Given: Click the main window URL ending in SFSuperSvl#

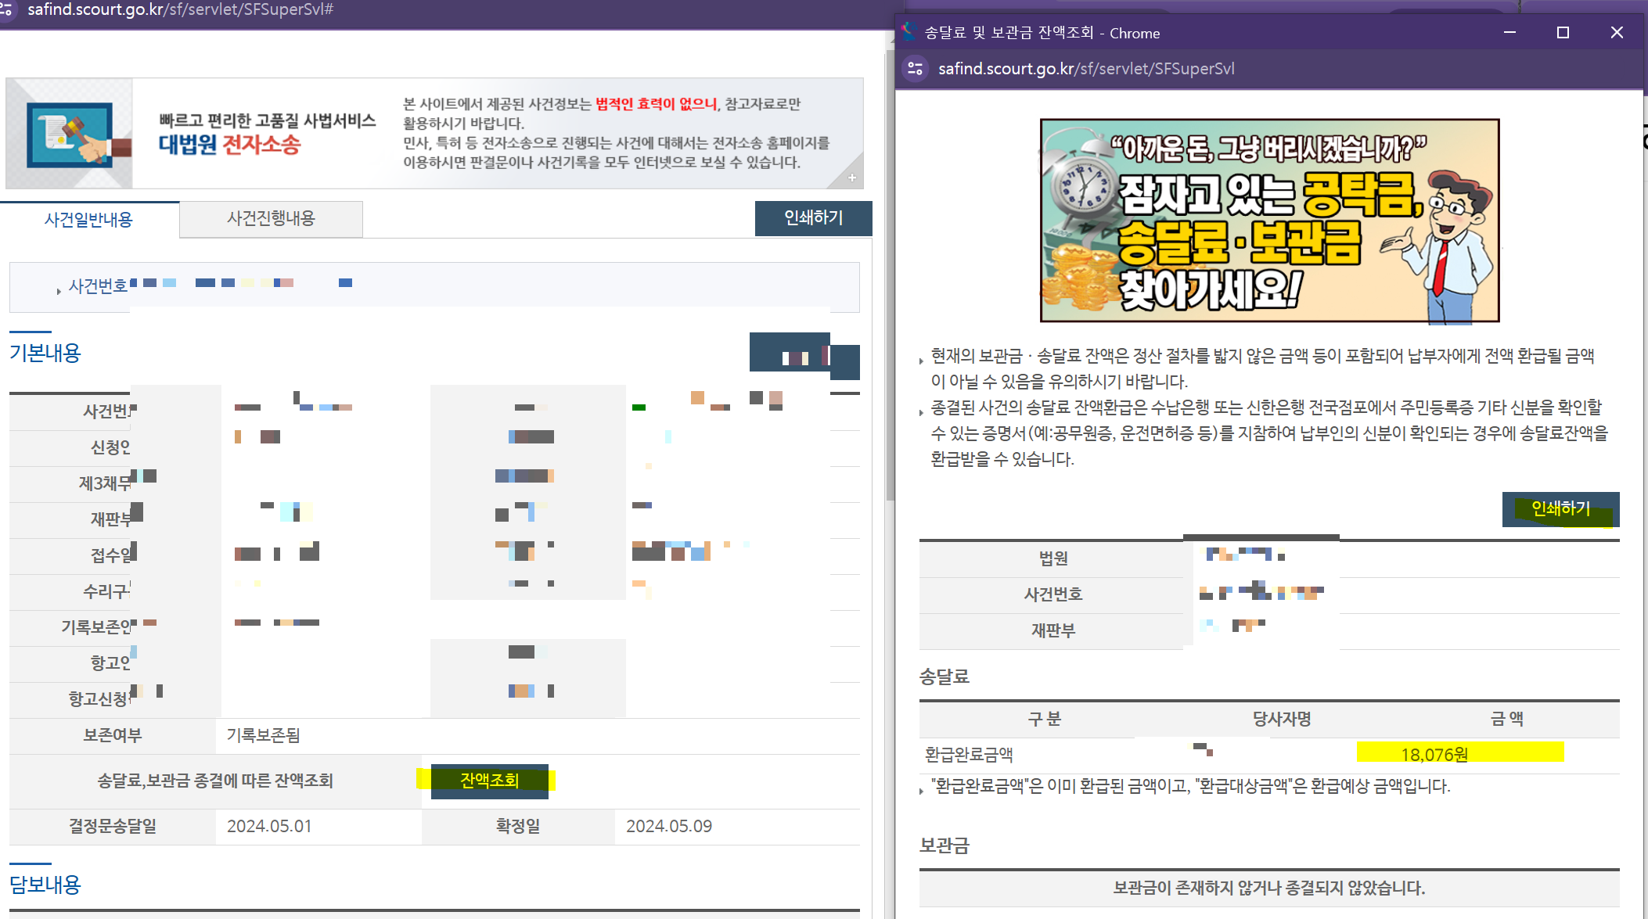Looking at the screenshot, I should (x=181, y=9).
